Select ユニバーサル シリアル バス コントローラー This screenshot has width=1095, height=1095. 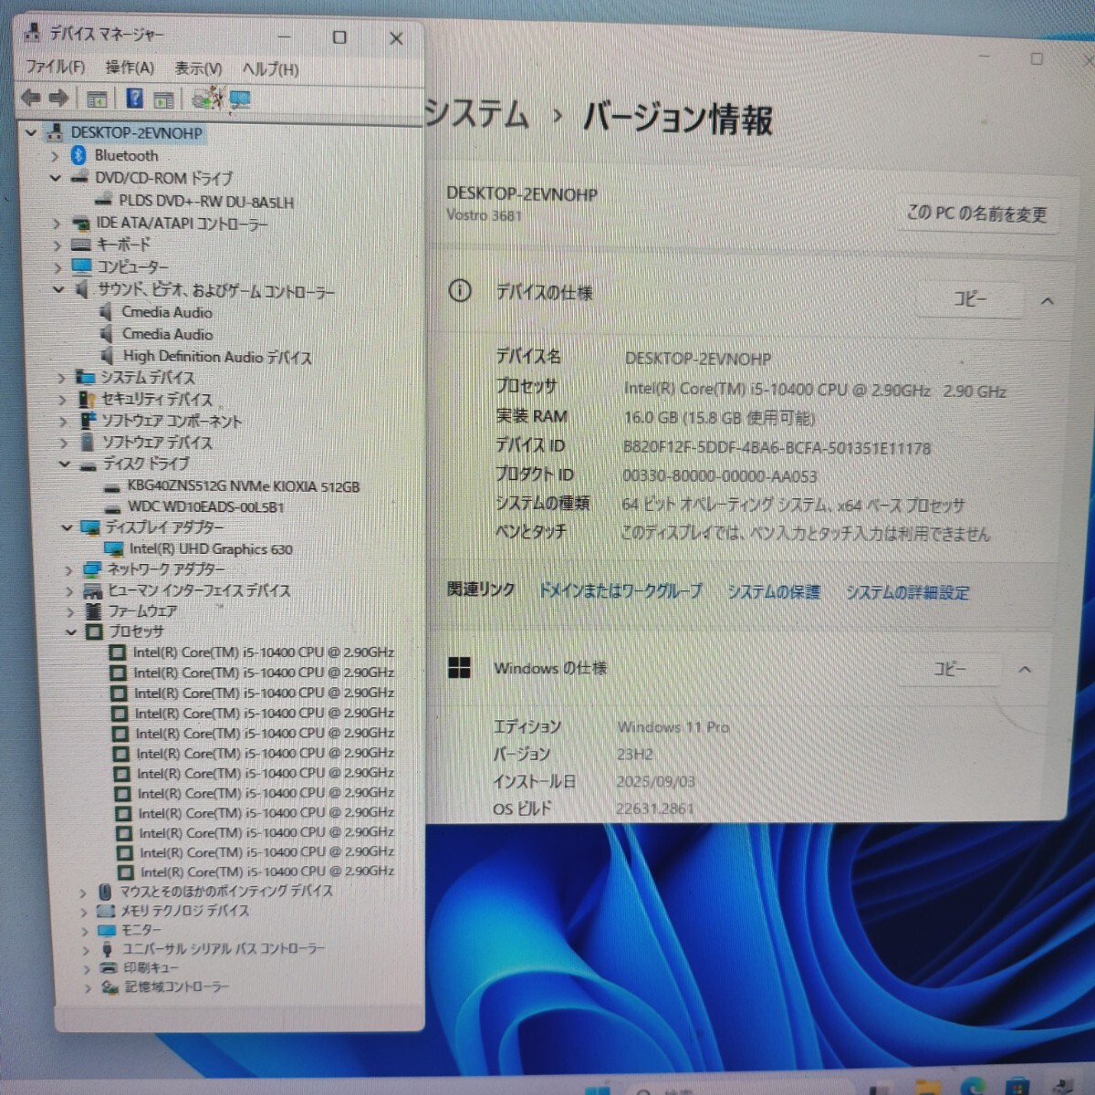tap(224, 949)
